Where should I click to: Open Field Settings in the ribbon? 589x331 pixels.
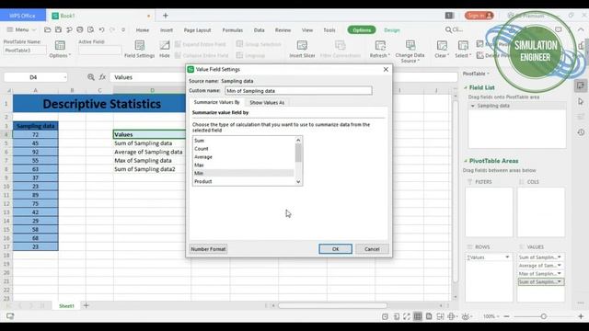tap(139, 49)
